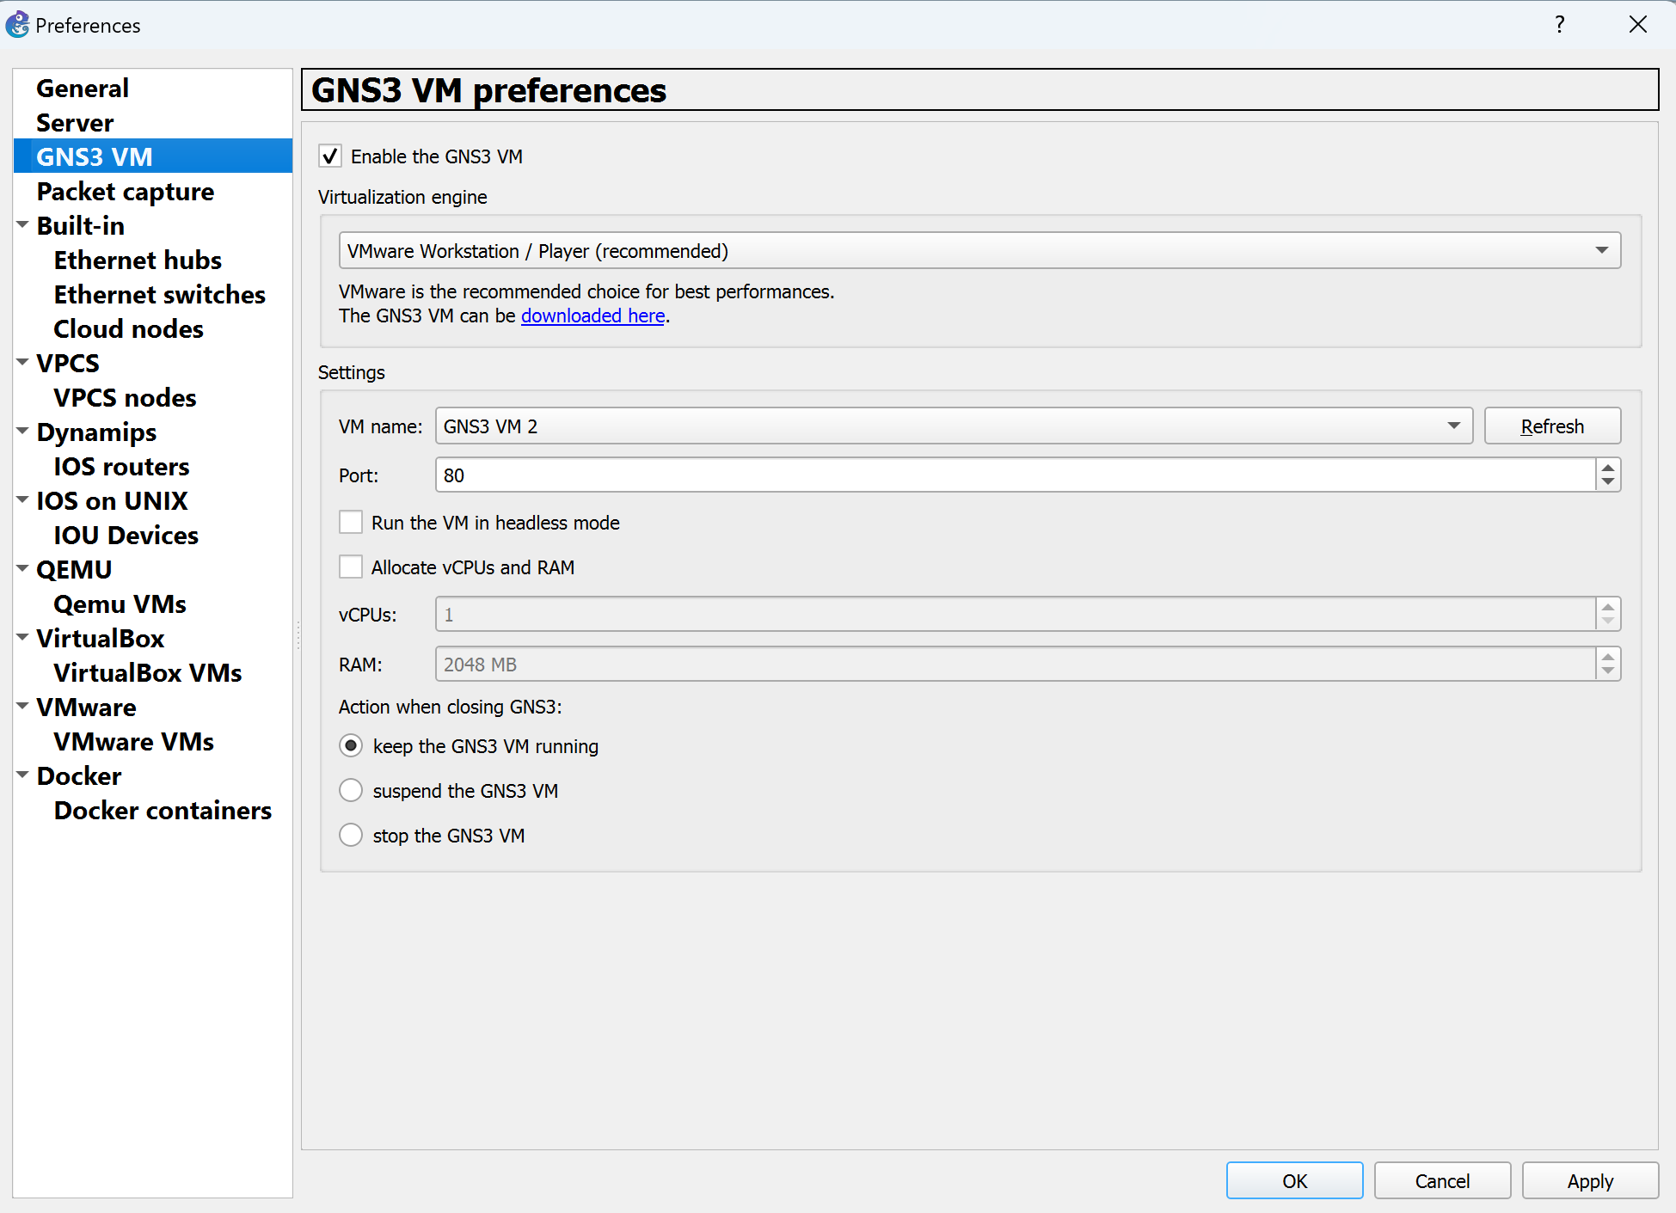Disable the "Enable the GNS3 VM" checkbox

330,156
